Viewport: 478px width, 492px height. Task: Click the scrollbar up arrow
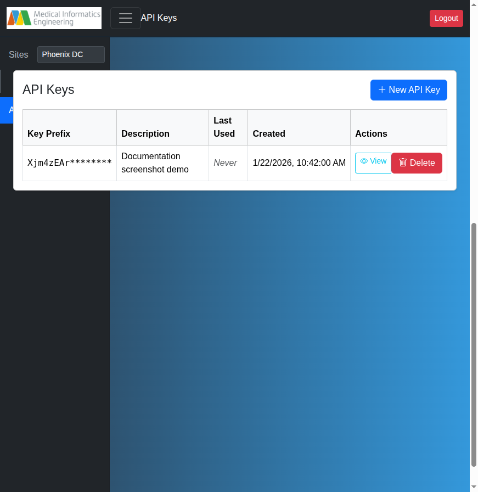(x=474, y=4)
